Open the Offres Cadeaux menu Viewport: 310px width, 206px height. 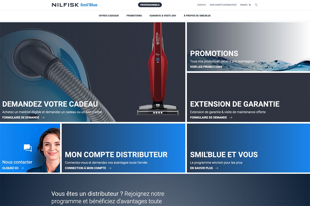[109, 16]
